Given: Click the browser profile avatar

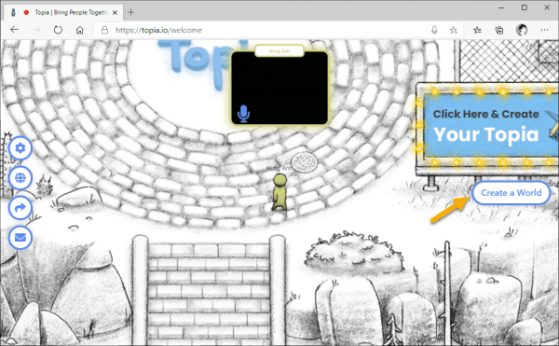Looking at the screenshot, I should [x=522, y=30].
